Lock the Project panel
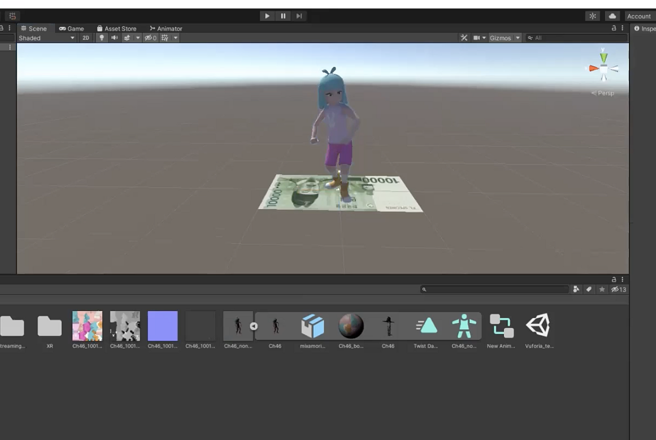 614,279
